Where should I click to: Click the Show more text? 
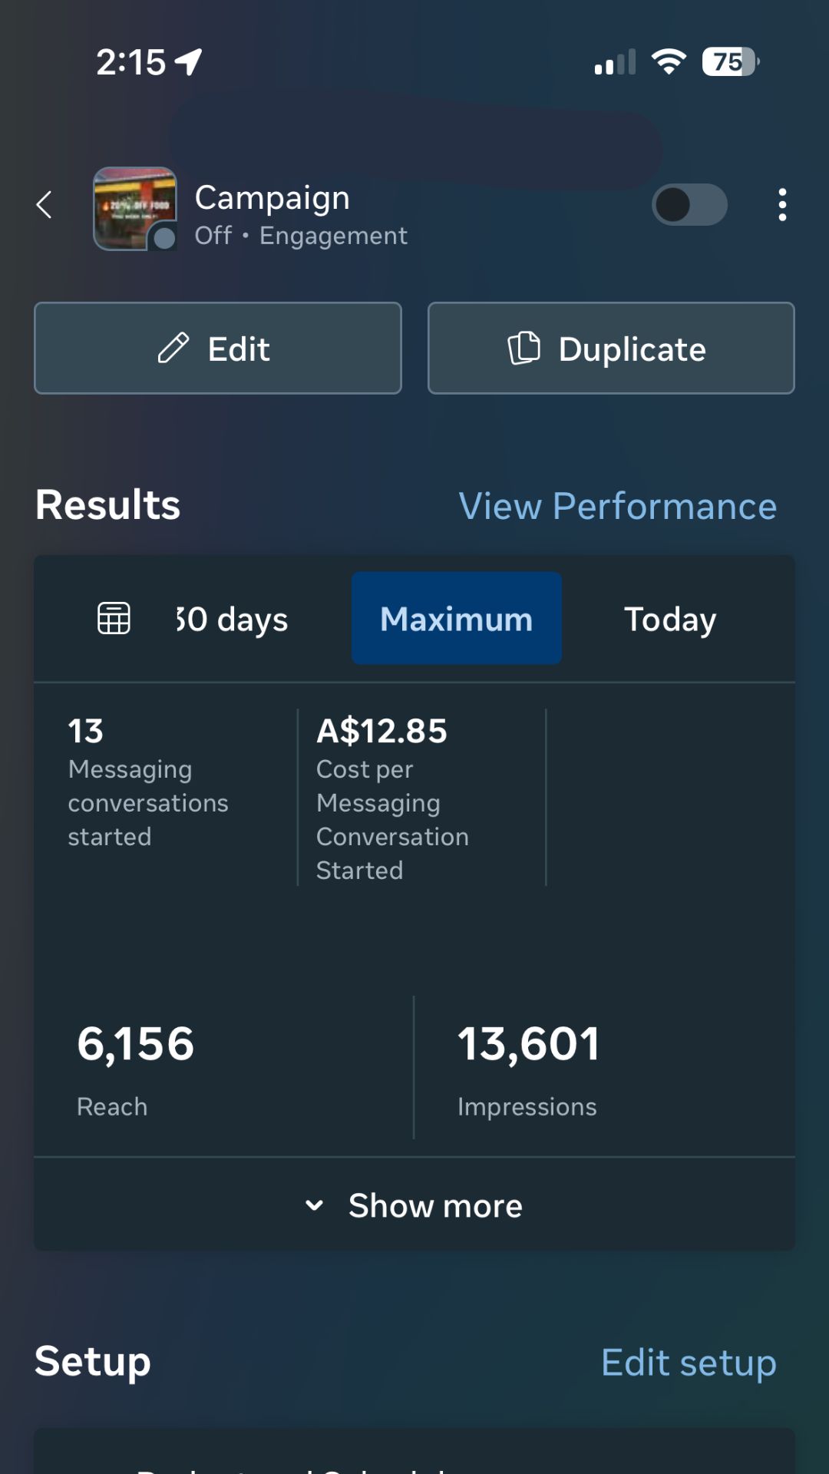(435, 1205)
